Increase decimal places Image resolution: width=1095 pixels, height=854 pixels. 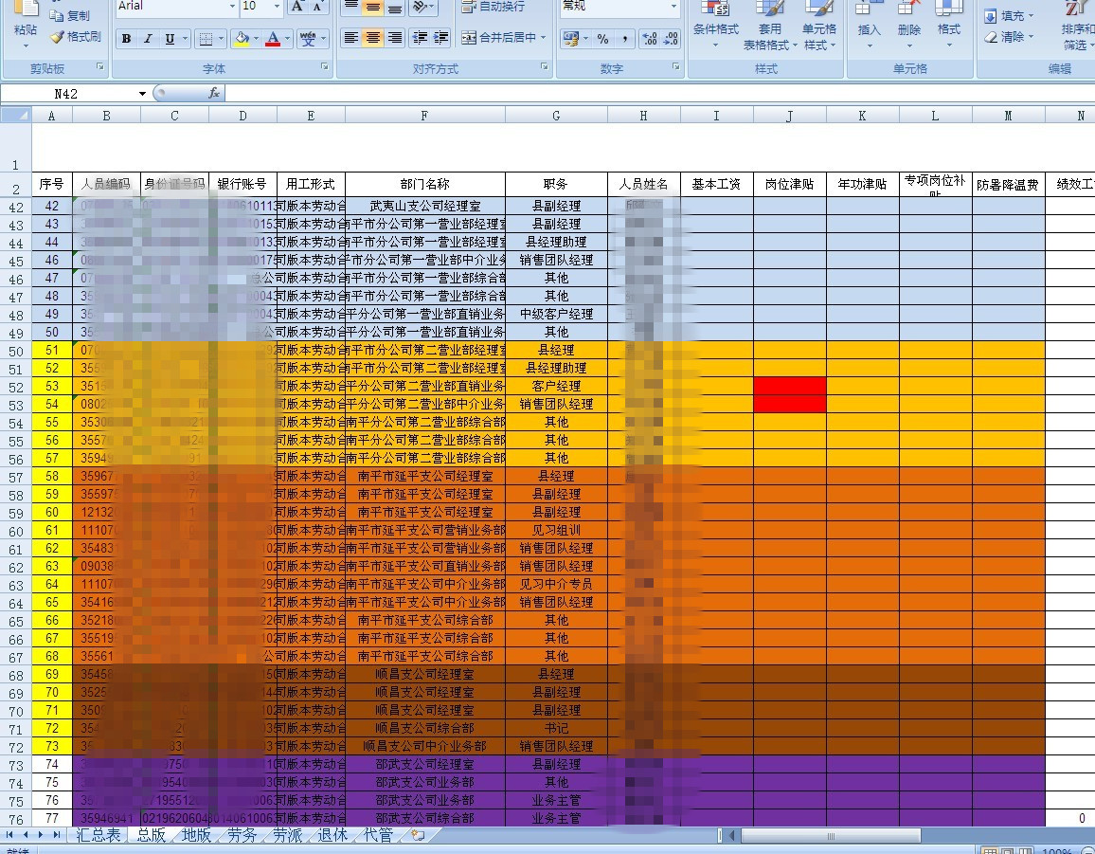click(x=650, y=39)
